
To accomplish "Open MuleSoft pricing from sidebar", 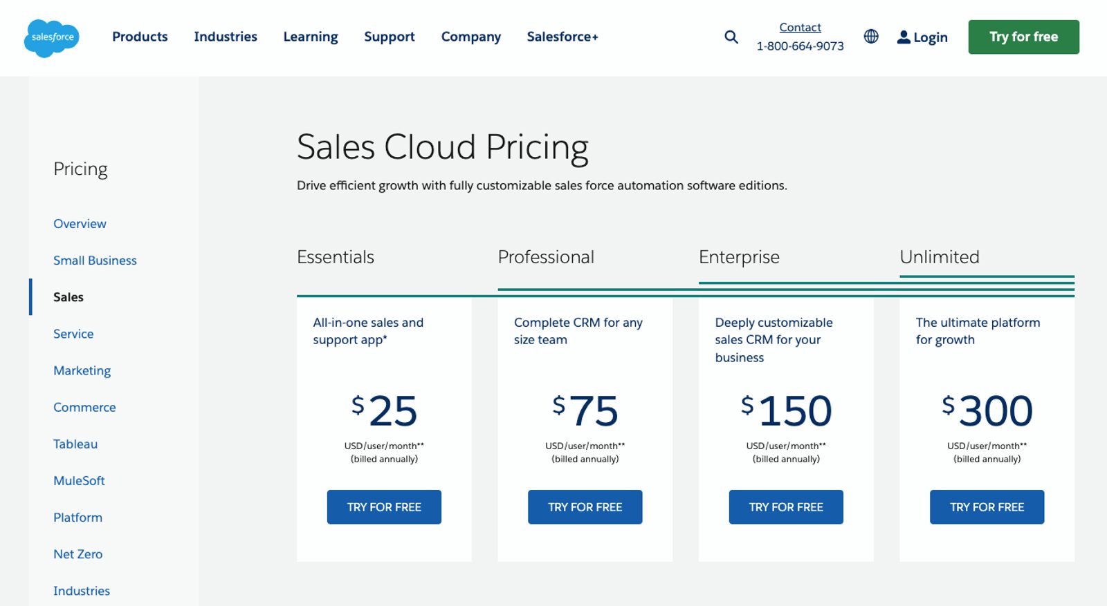I will [x=79, y=481].
